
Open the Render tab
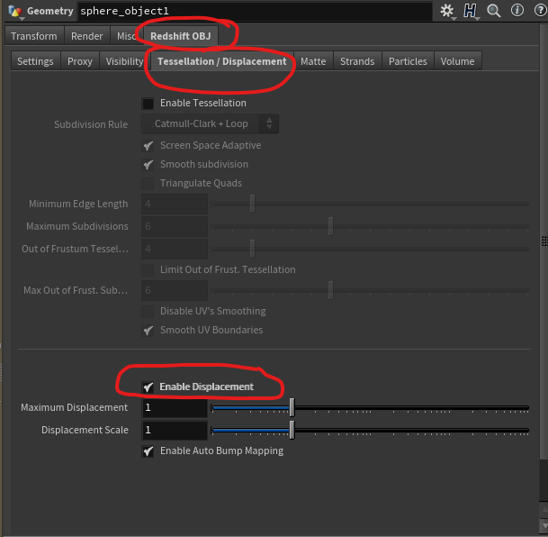point(87,36)
